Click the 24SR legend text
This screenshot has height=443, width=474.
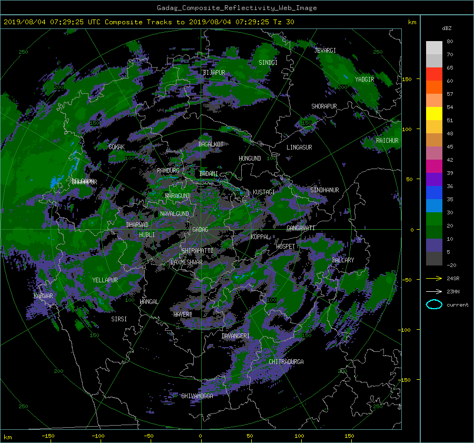tap(453, 278)
